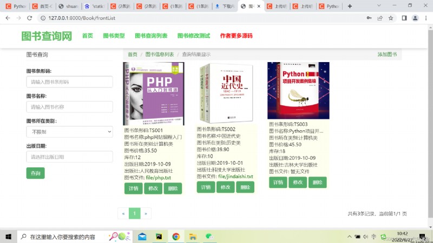Click the 添加图书 link
The image size is (433, 243).
point(387,55)
